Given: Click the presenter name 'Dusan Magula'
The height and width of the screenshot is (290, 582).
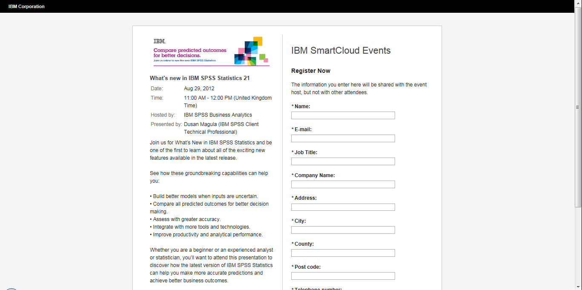Looking at the screenshot, I should 201,124.
